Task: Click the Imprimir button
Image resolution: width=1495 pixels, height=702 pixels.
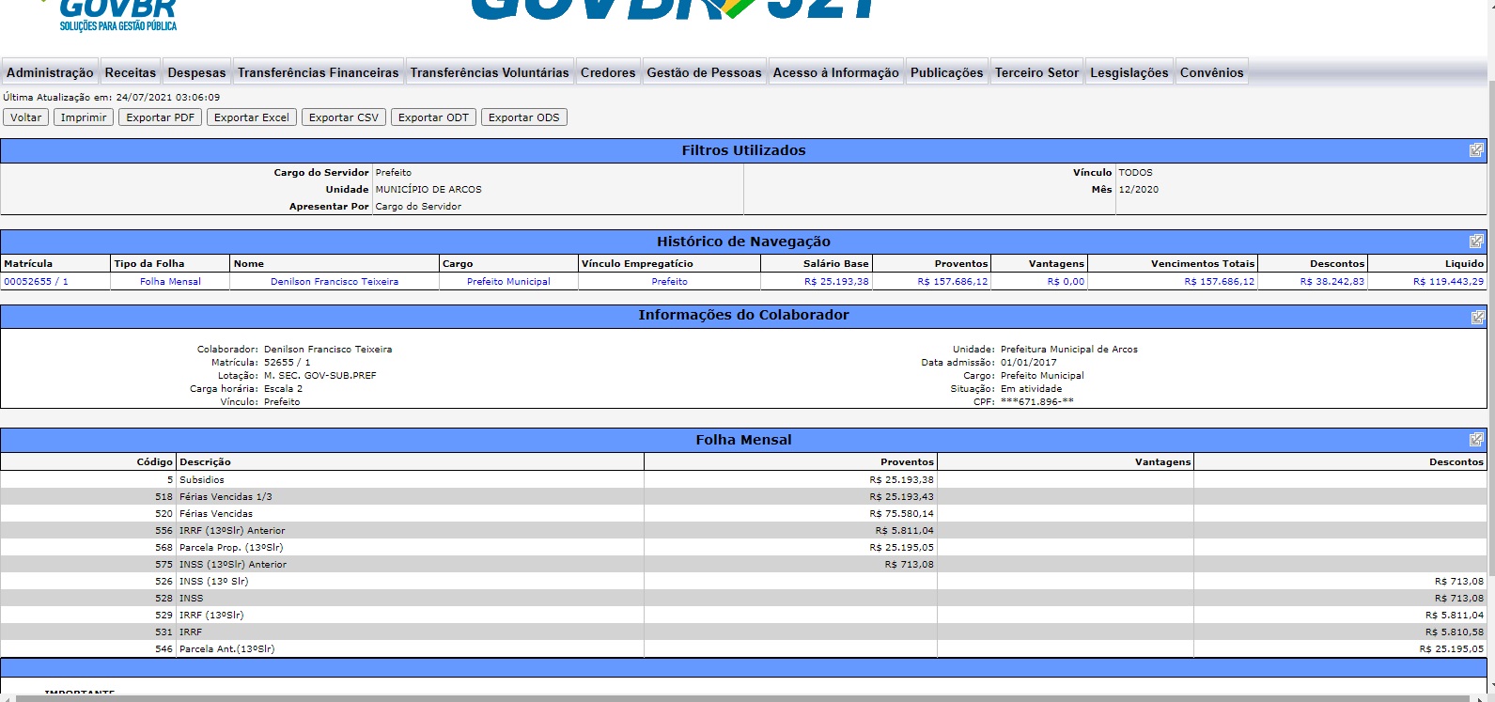Action: point(84,117)
